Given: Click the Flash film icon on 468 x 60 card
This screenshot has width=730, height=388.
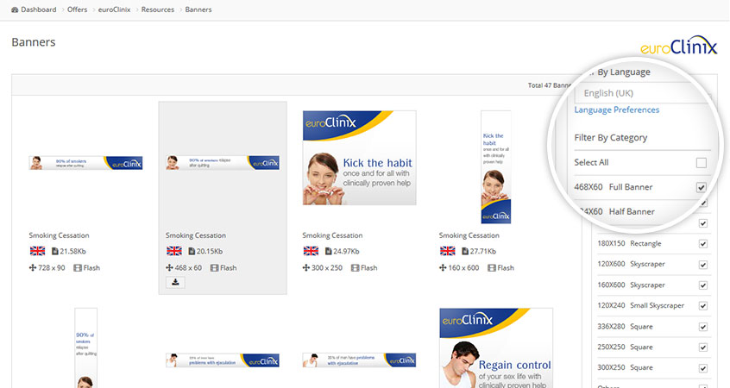Looking at the screenshot, I should click(x=214, y=268).
